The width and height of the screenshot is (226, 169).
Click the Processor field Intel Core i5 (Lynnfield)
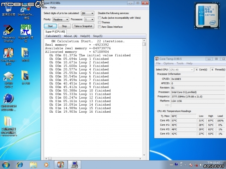[x=198, y=92]
